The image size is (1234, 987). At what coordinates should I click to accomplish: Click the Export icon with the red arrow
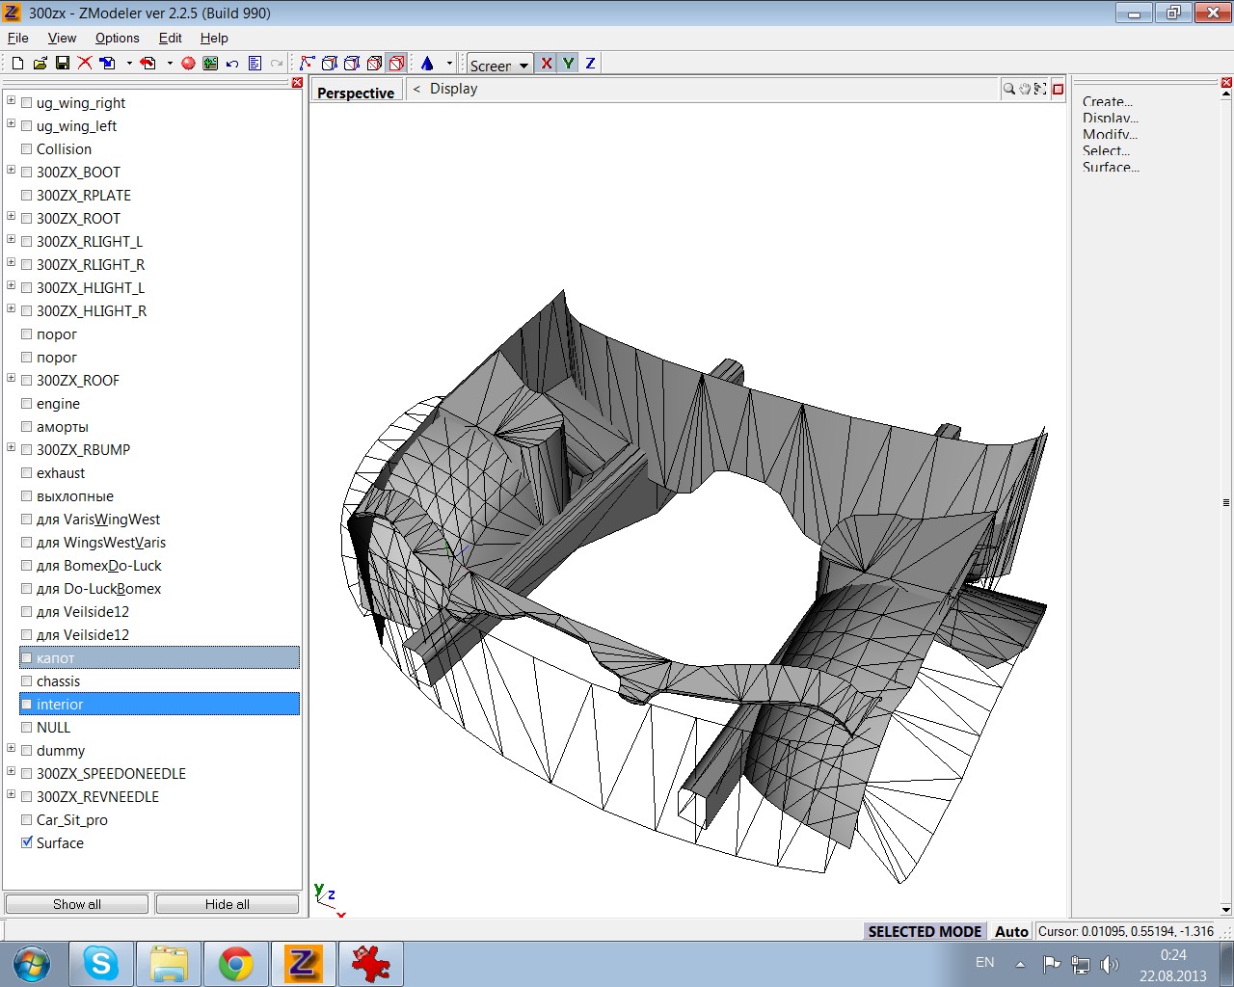coord(148,64)
